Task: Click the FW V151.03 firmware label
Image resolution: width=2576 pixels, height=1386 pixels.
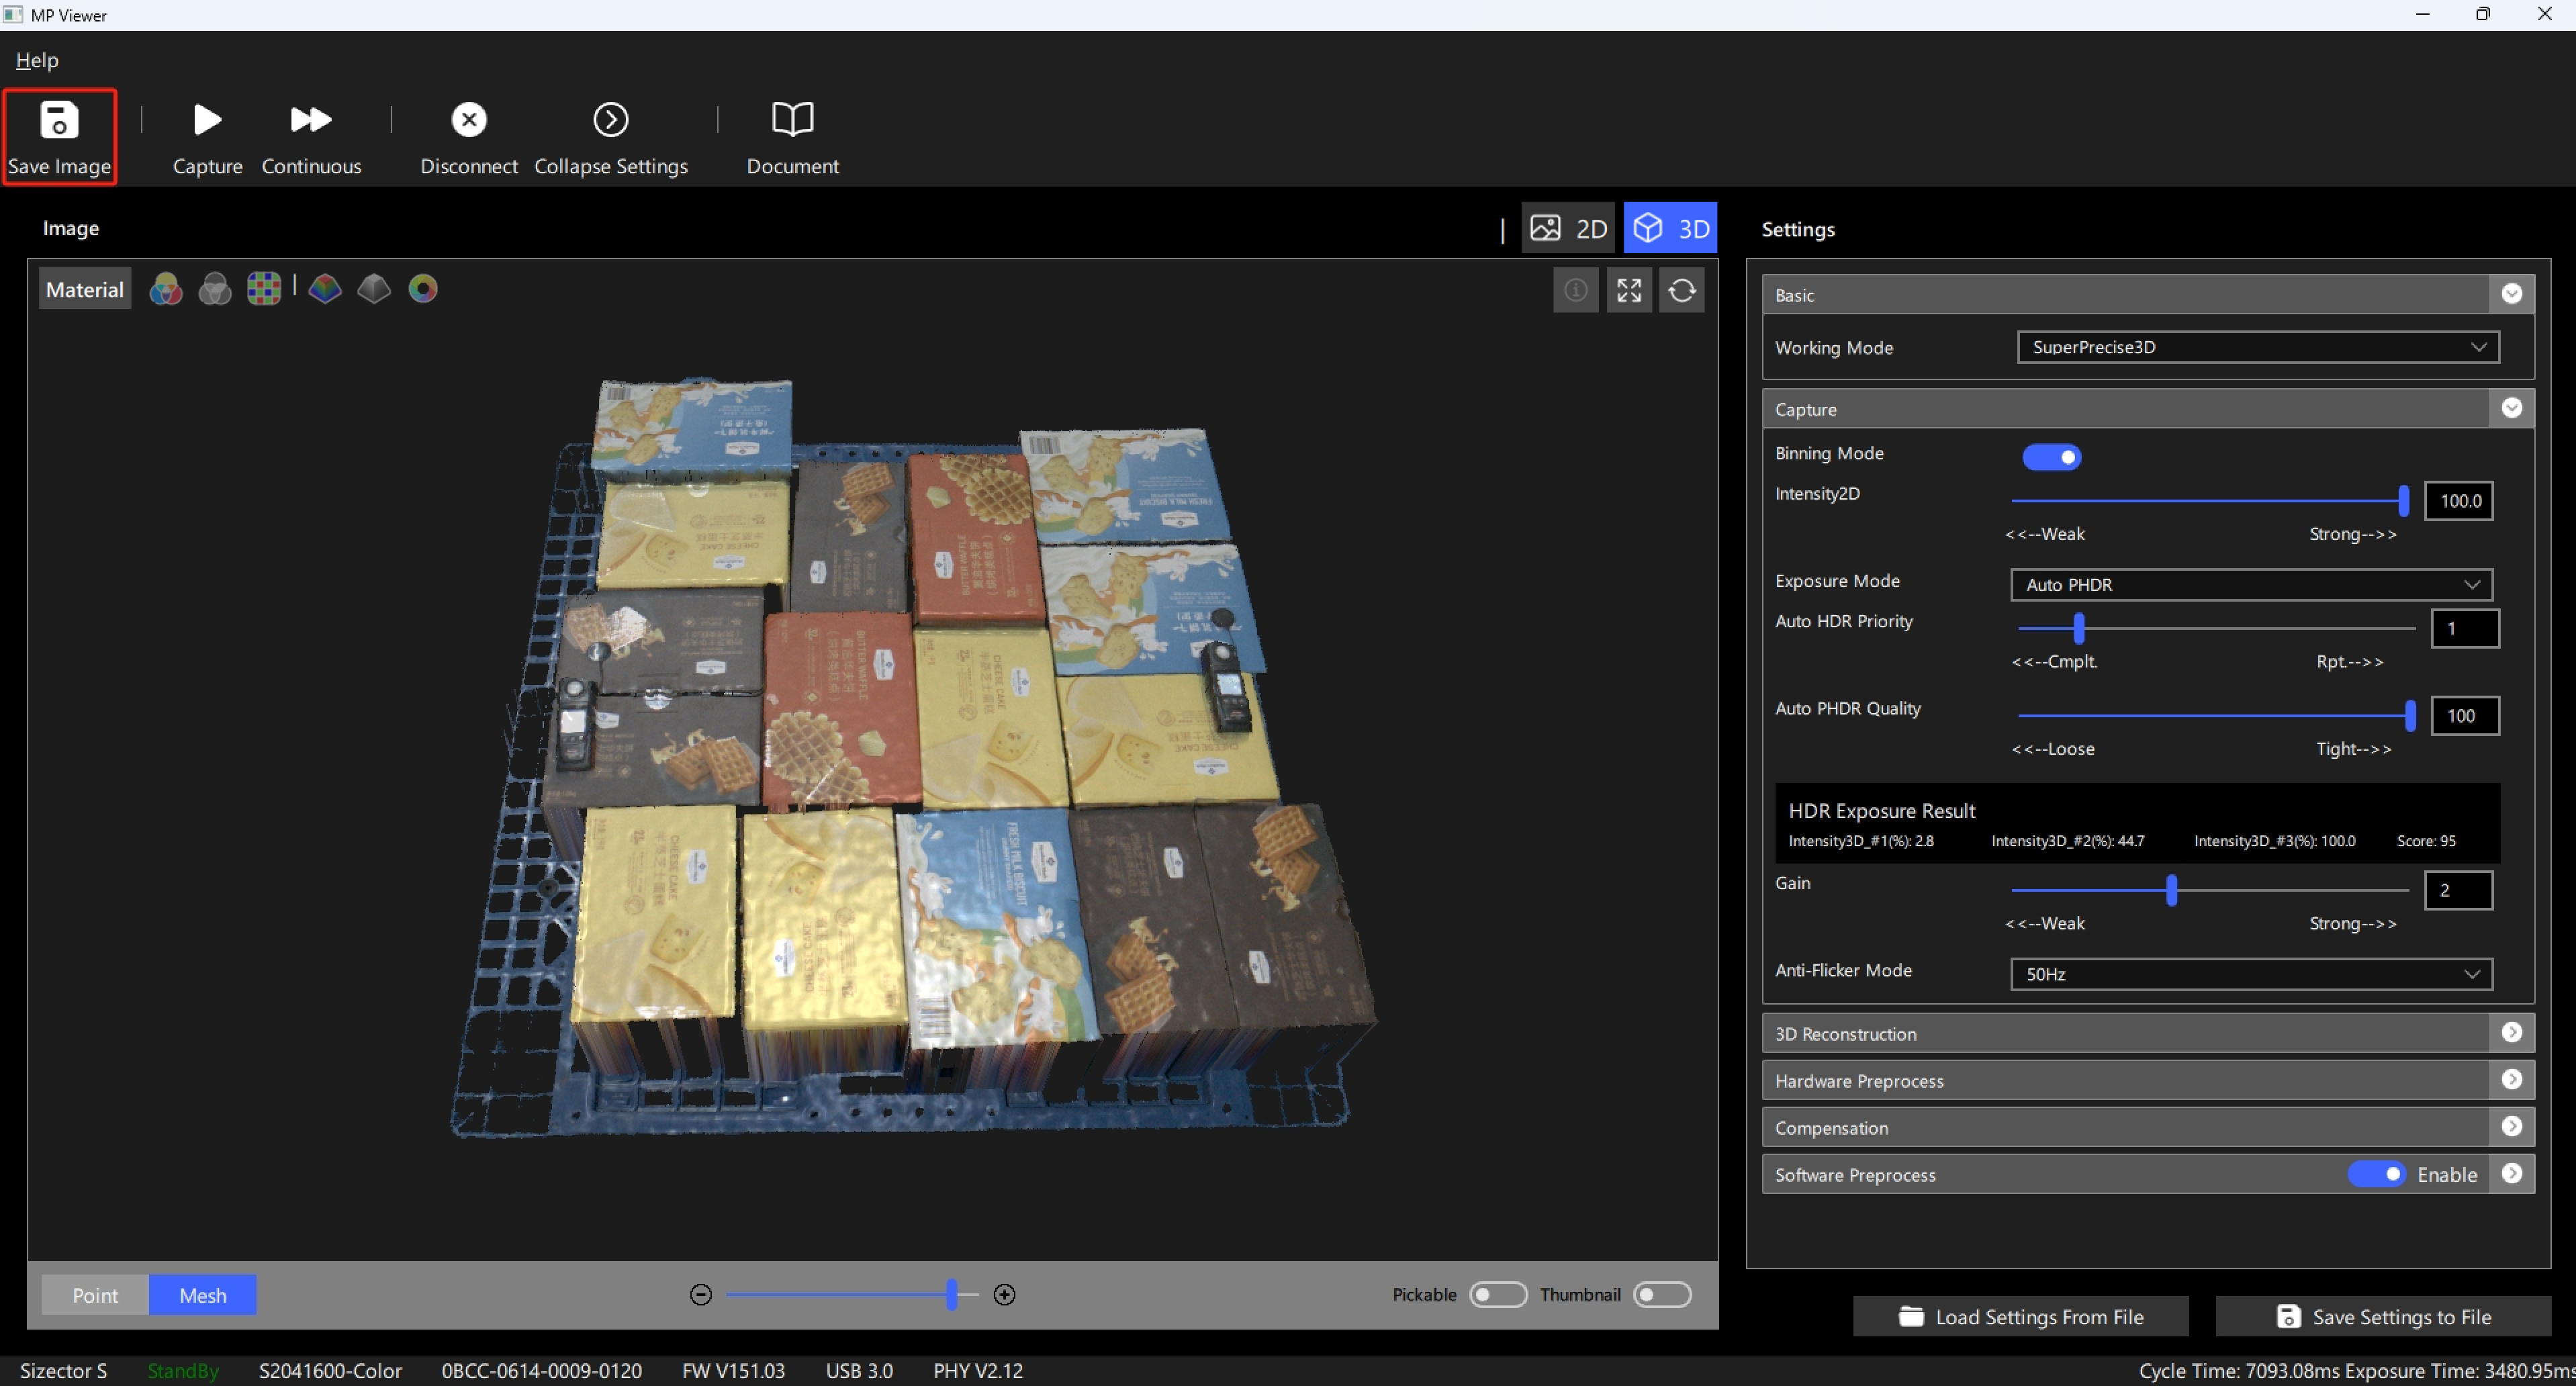Action: pos(733,1371)
